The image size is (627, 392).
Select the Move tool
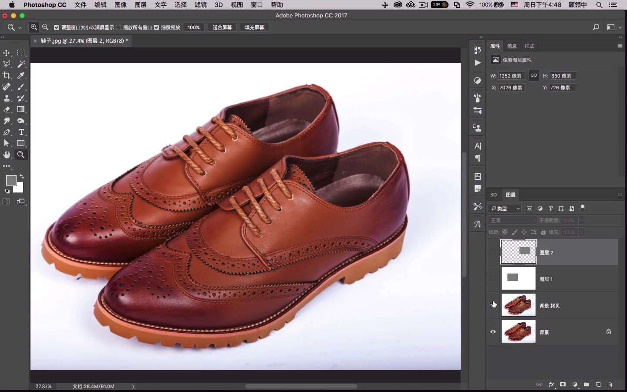7,53
